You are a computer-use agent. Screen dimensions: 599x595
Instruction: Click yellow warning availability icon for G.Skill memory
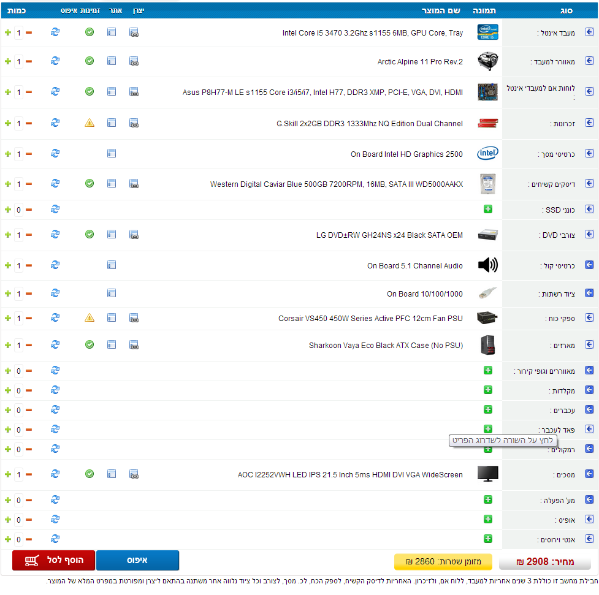click(90, 123)
